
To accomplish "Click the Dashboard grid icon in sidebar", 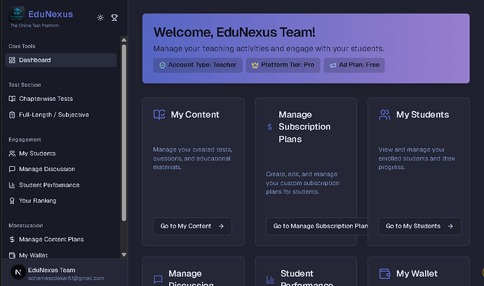I will click(12, 60).
